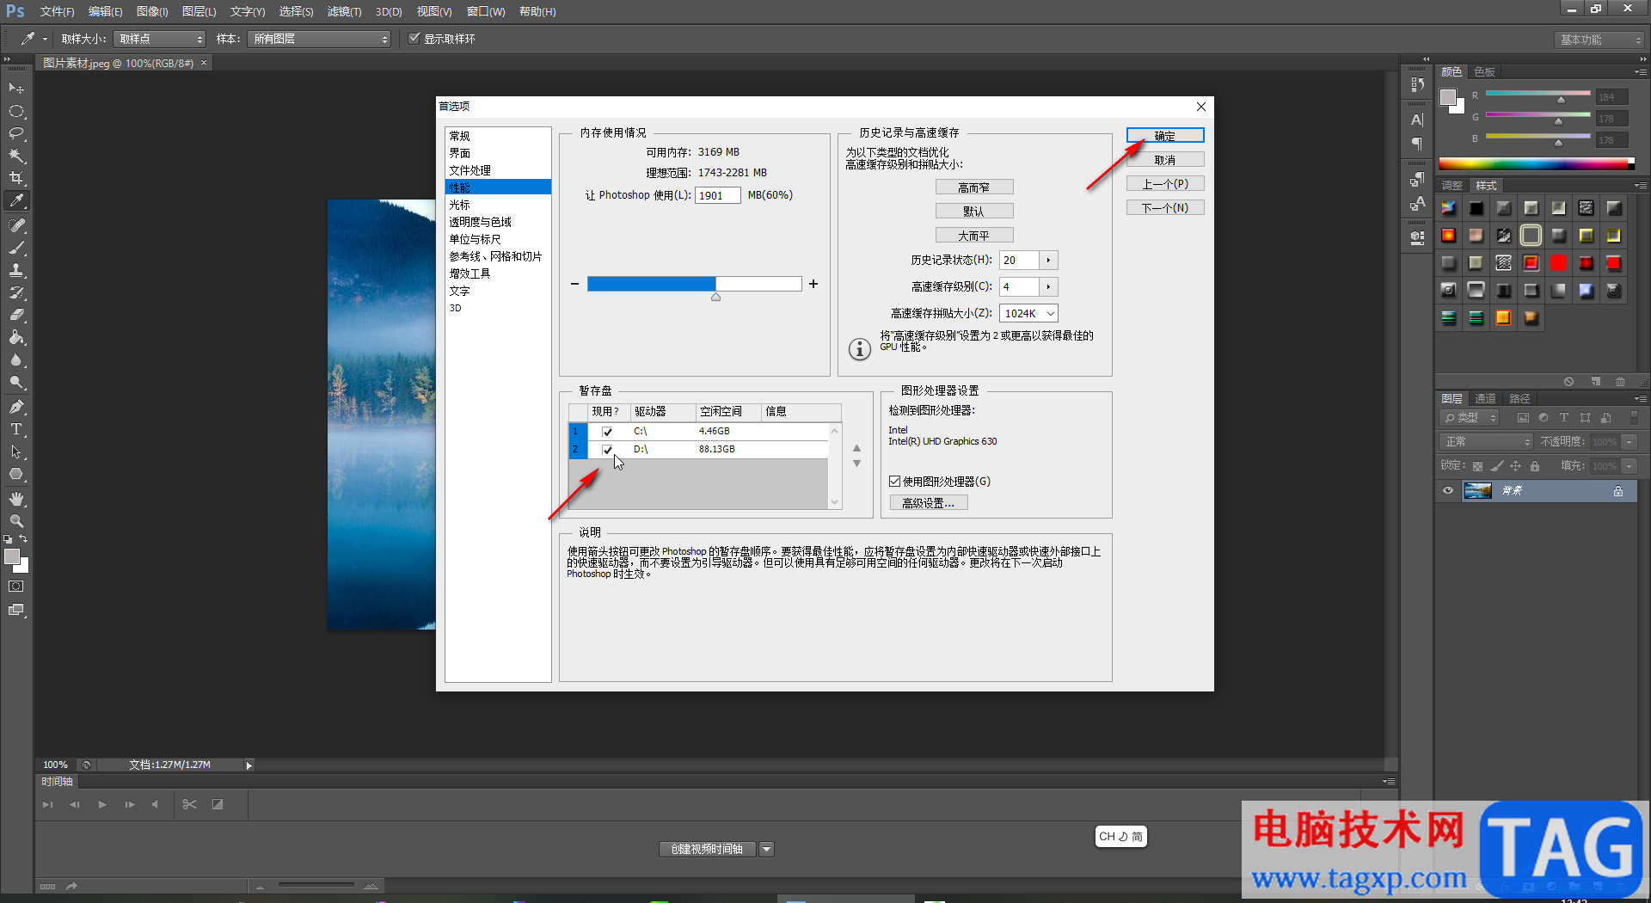Click the 高而窄 cache preset button

tap(974, 187)
